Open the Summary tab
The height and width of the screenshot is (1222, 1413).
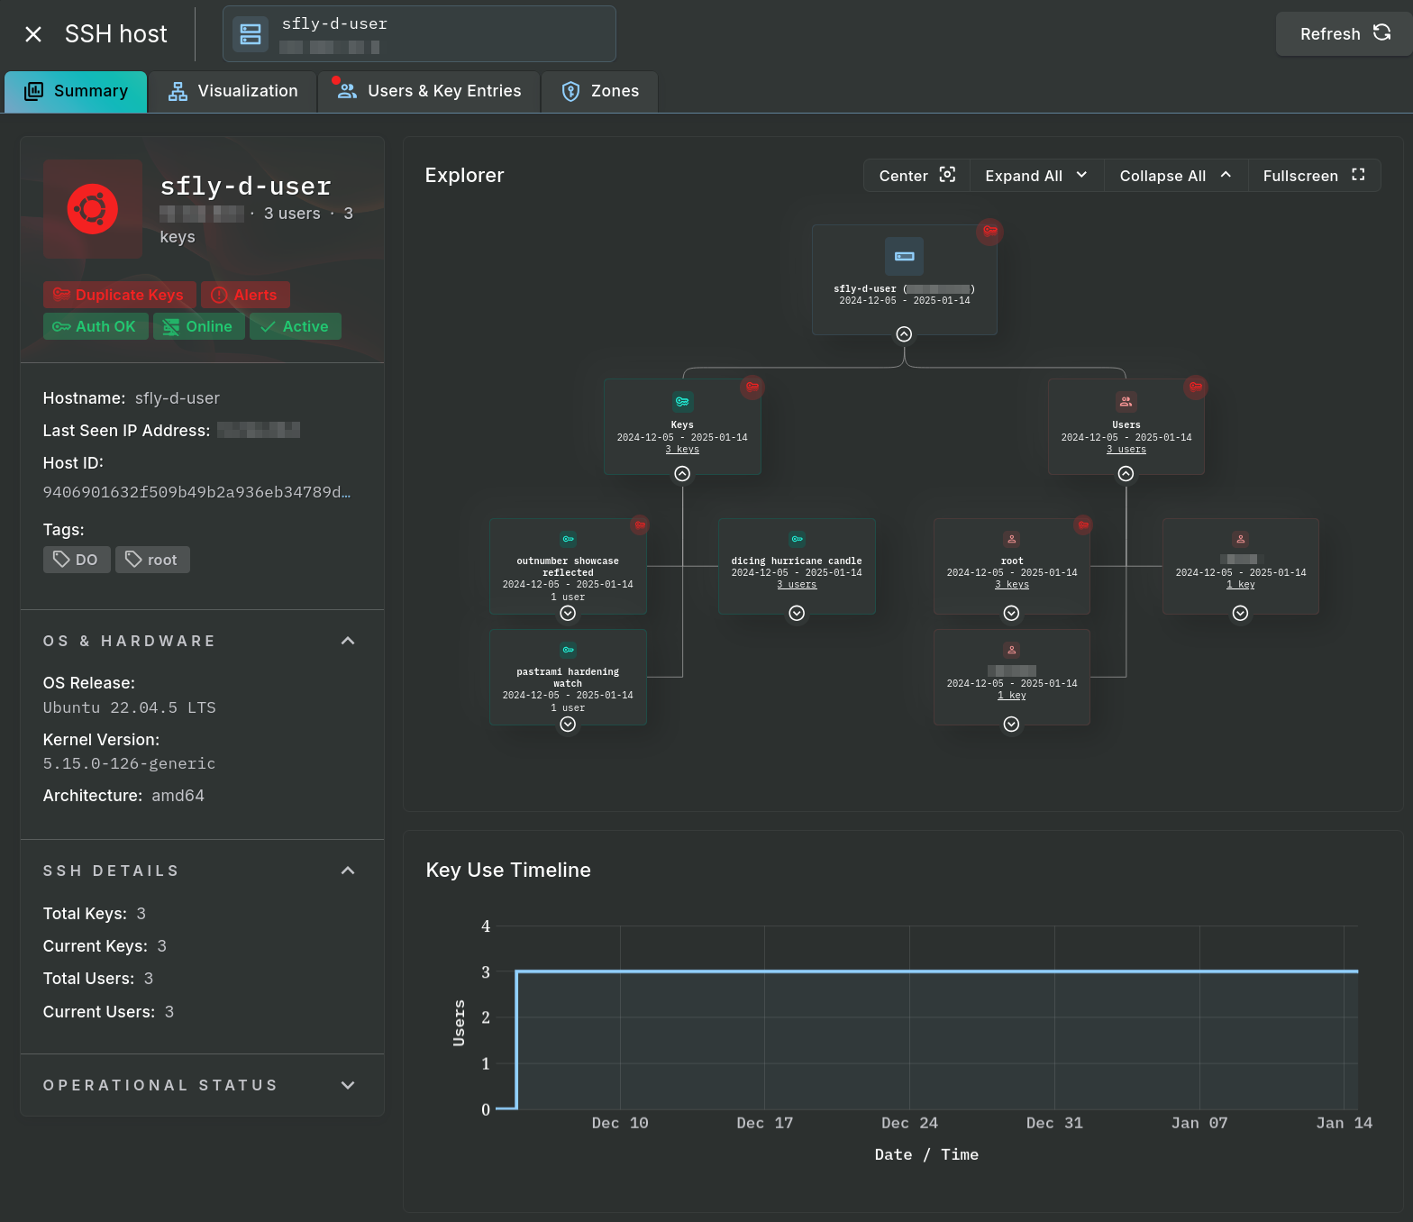click(x=76, y=91)
